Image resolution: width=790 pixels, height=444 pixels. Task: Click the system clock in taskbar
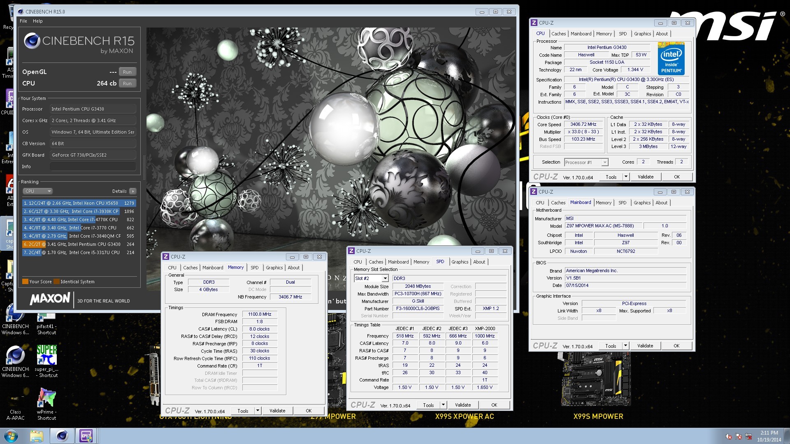click(769, 436)
